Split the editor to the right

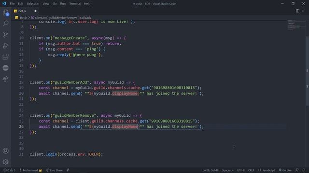(297, 11)
